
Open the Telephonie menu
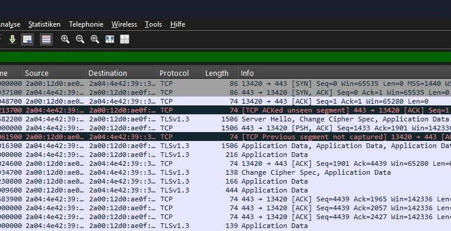pyautogui.click(x=86, y=24)
